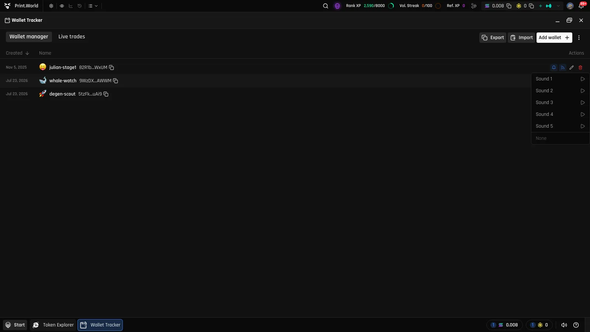The width and height of the screenshot is (590, 332).
Task: Click the yellow BNB cube icon in top bar
Action: pos(519,6)
